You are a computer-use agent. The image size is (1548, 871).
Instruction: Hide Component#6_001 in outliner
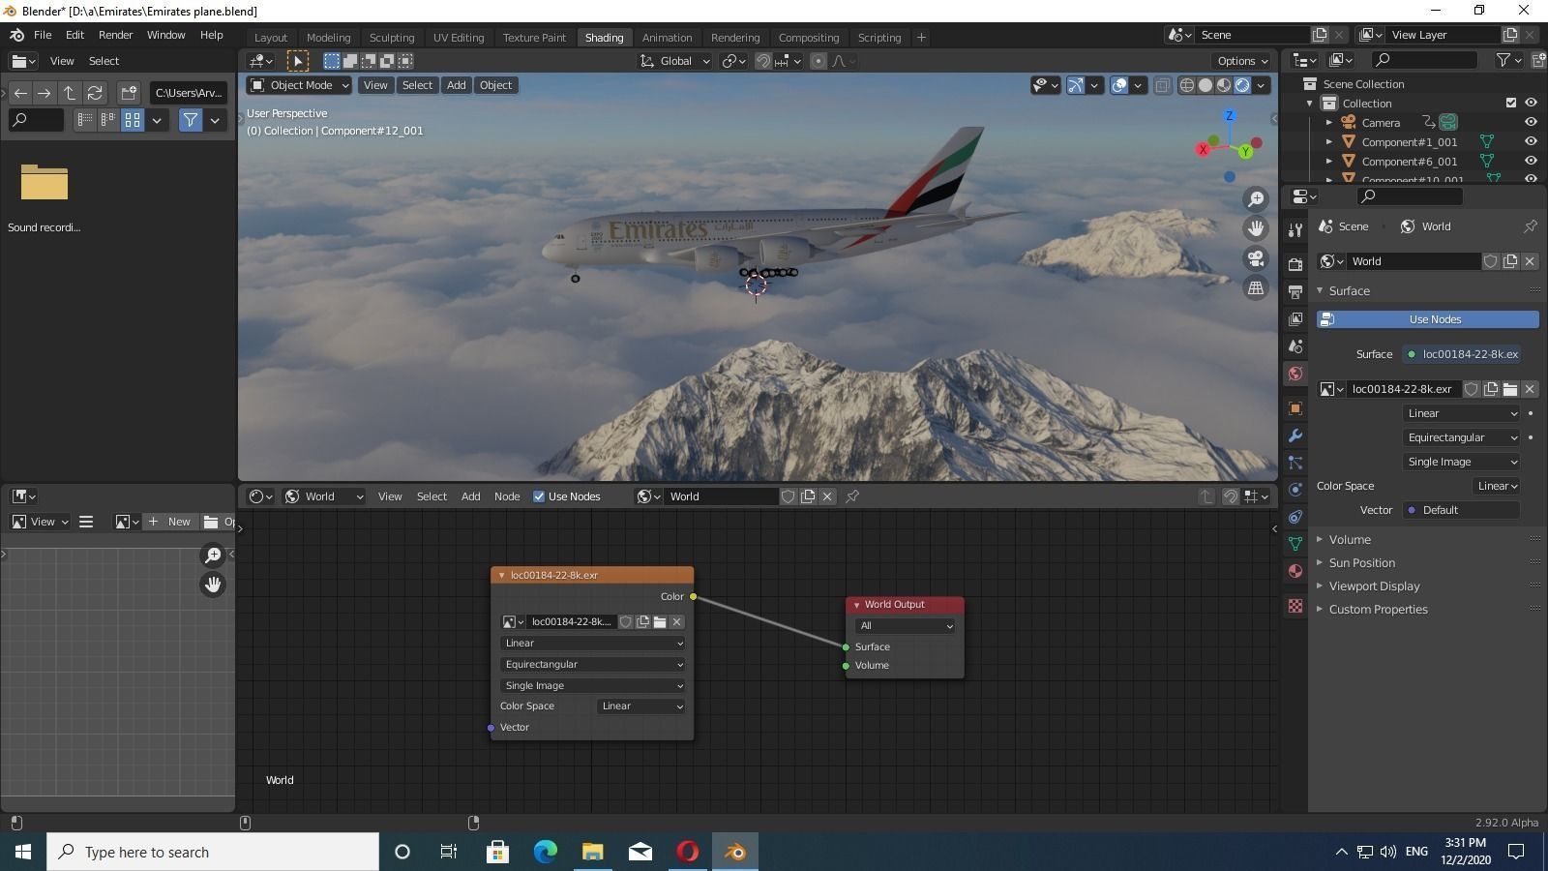click(x=1531, y=161)
